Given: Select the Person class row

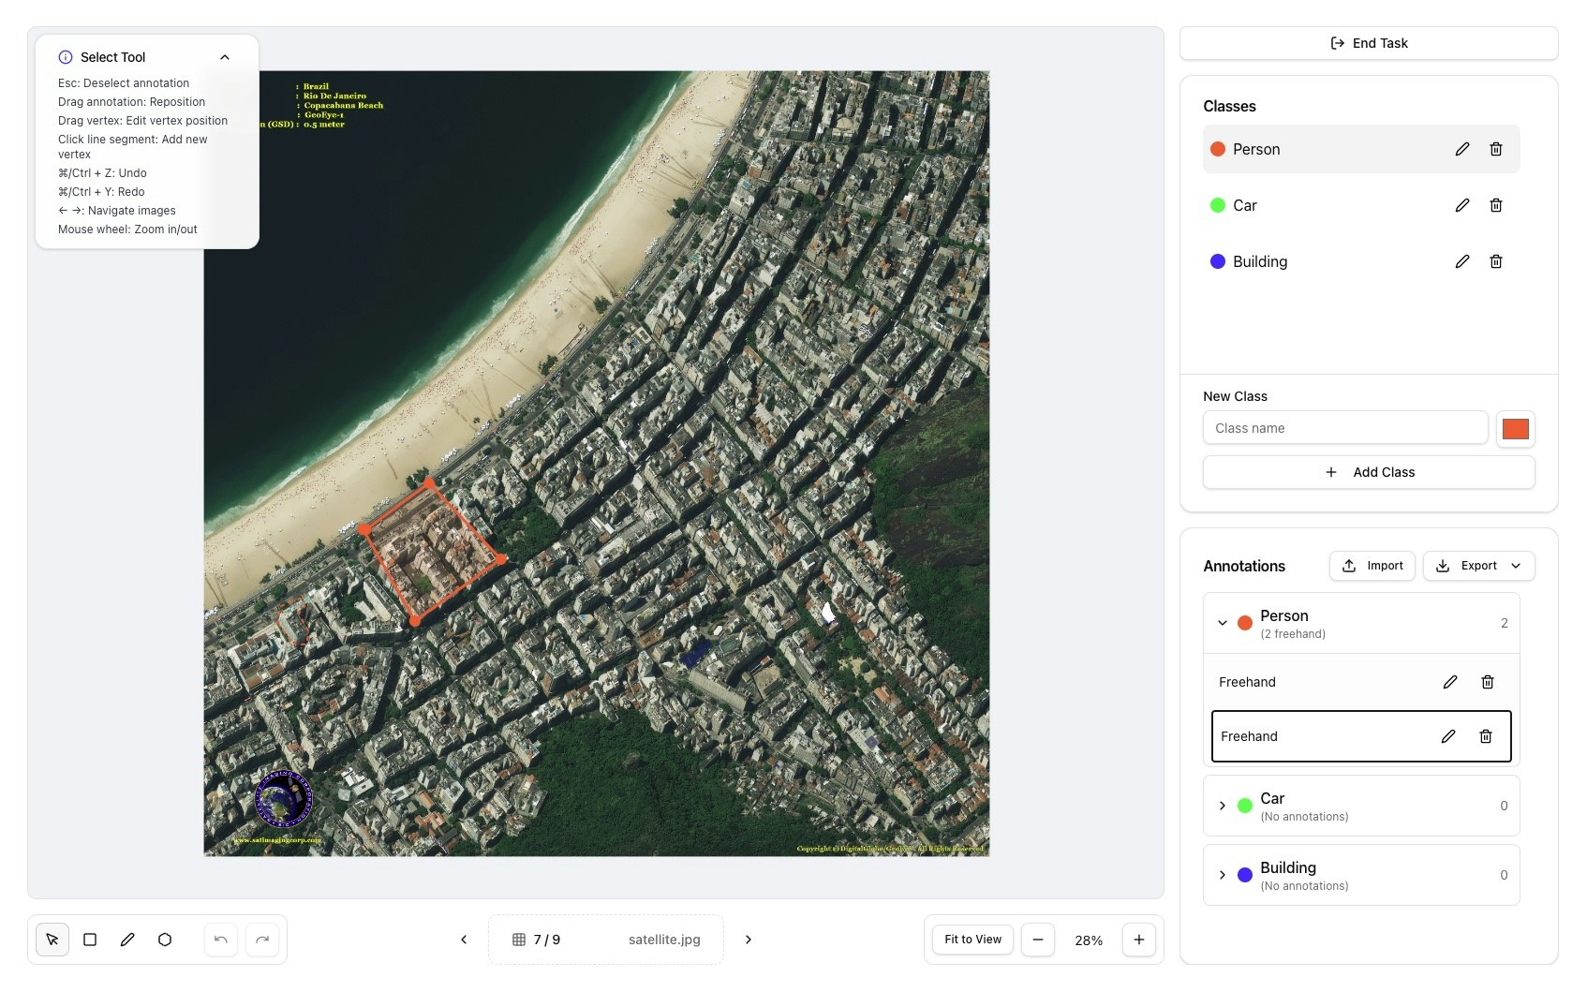Looking at the screenshot, I should [x=1361, y=149].
